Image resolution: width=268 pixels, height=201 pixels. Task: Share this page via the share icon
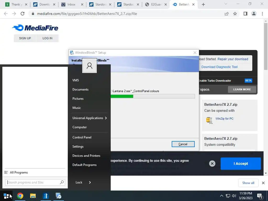click(227, 14)
